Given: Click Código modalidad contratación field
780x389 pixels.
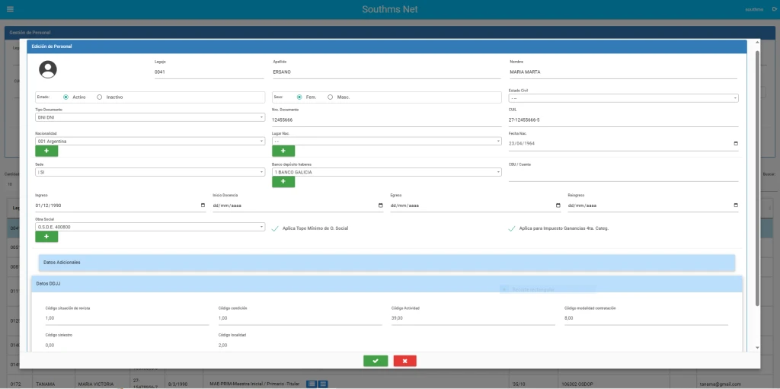Looking at the screenshot, I should coord(646,318).
